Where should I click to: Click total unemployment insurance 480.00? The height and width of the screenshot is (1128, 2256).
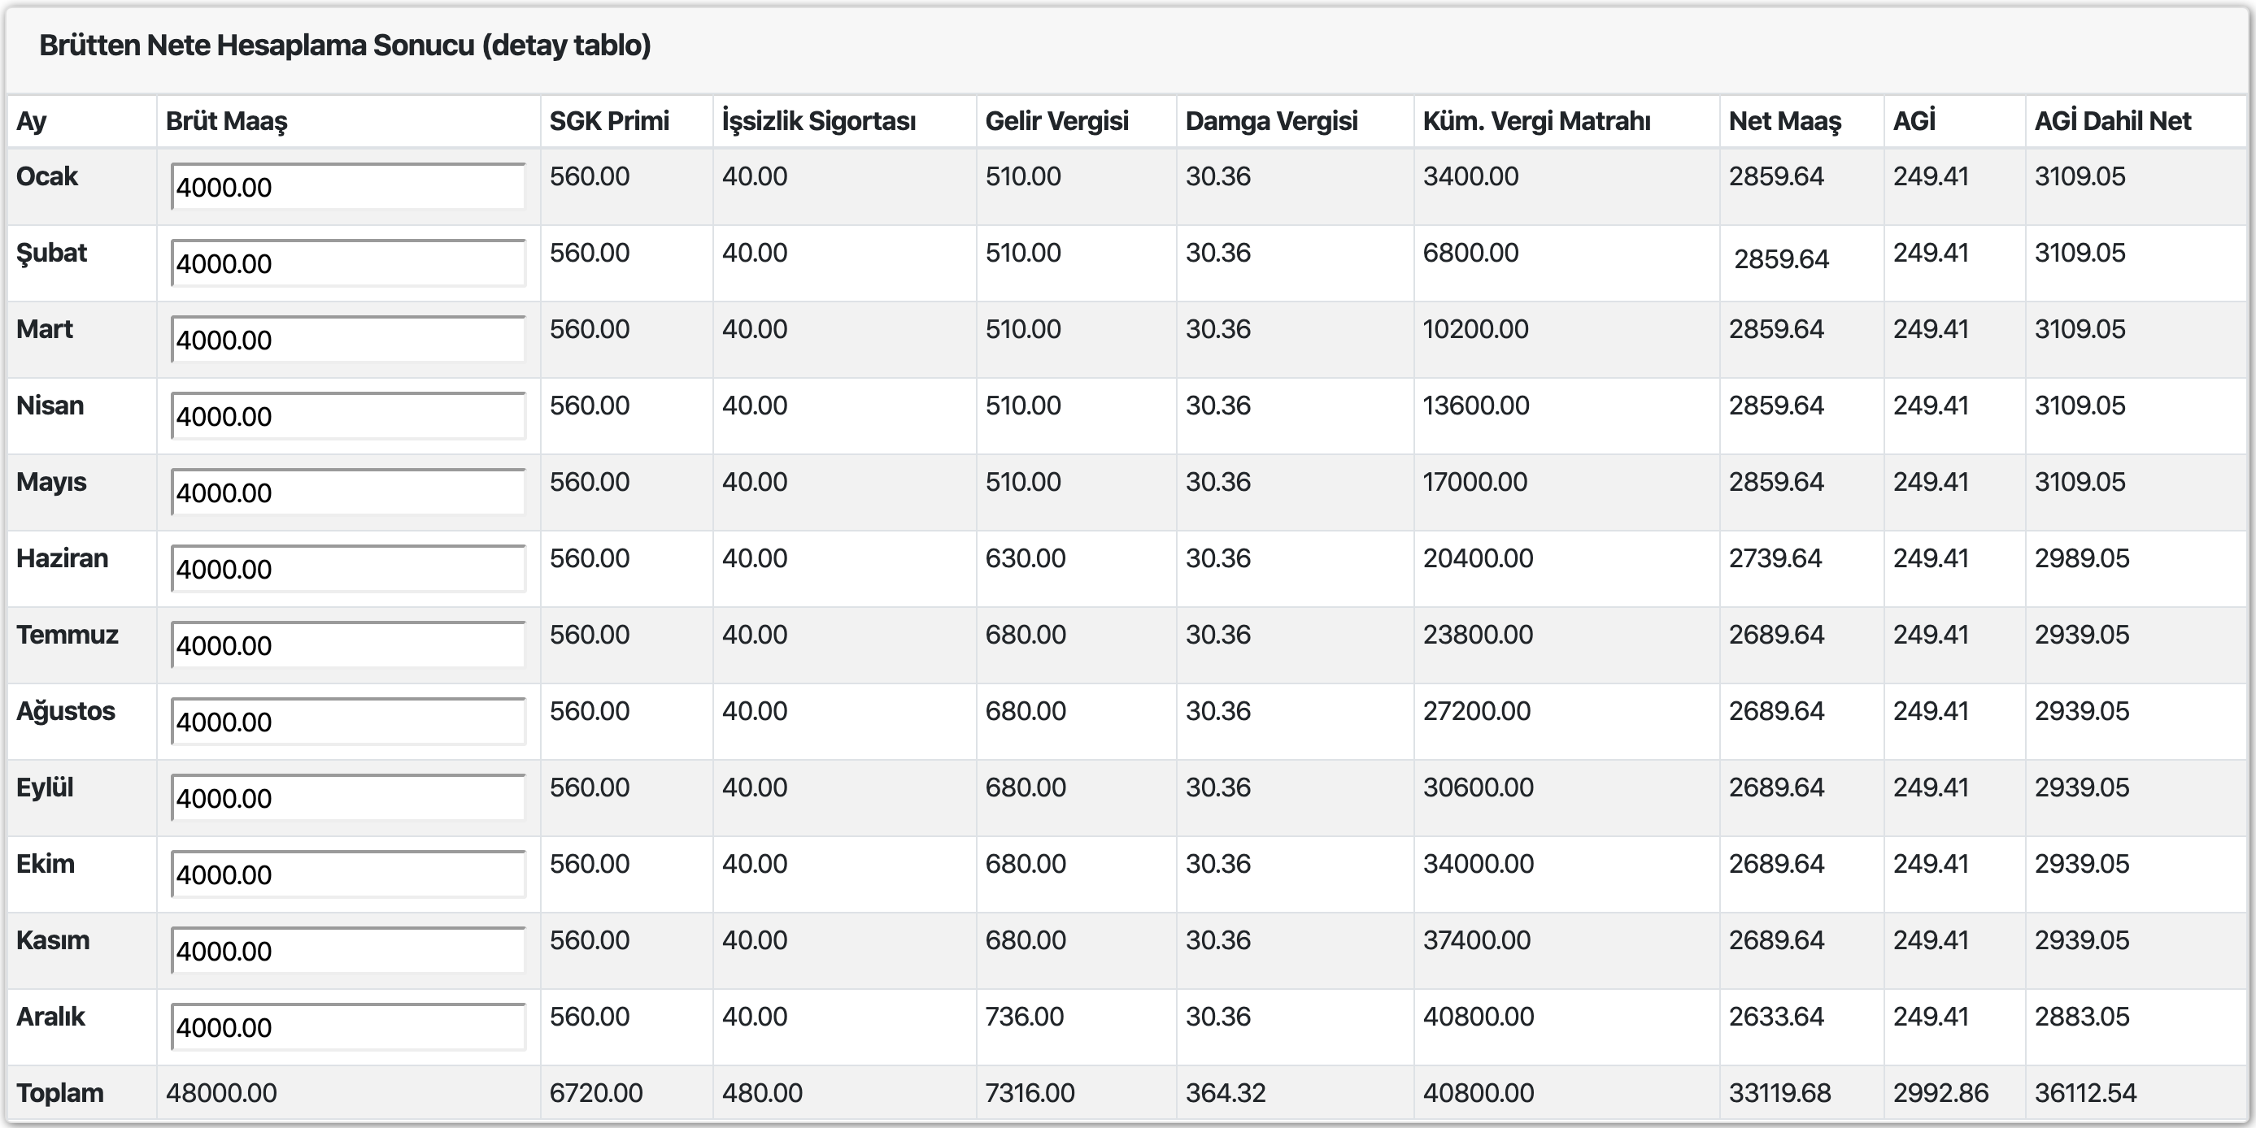[762, 1093]
